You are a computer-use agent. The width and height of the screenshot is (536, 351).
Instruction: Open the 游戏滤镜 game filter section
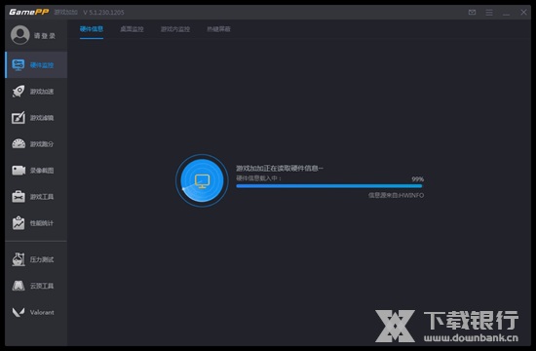[36, 118]
